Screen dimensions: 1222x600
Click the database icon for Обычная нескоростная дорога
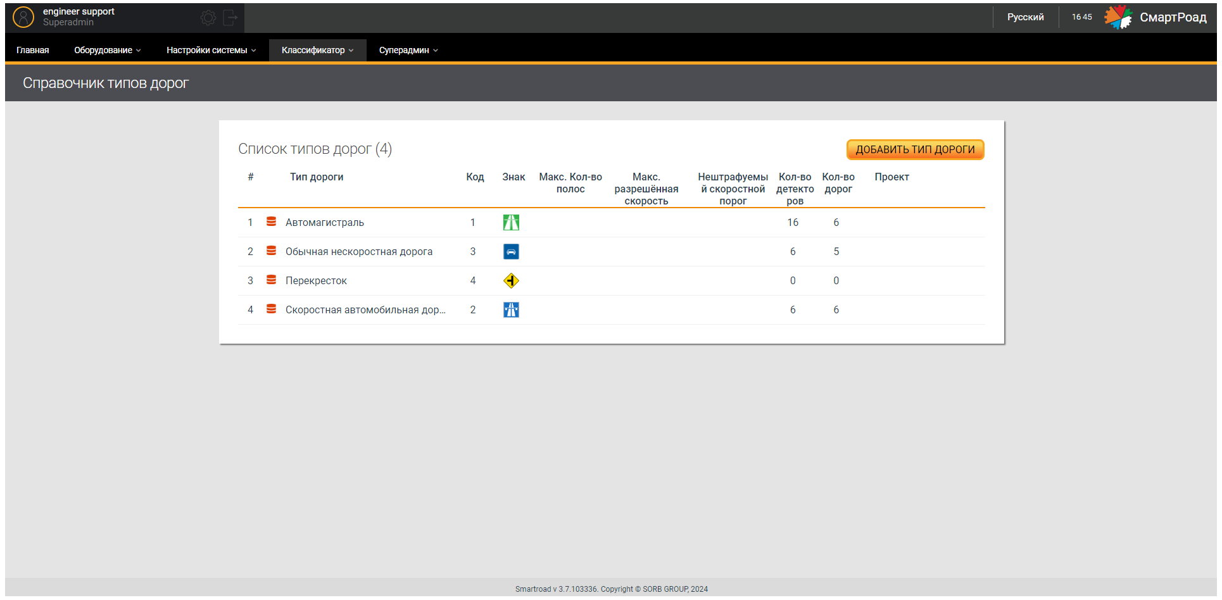[x=271, y=251]
